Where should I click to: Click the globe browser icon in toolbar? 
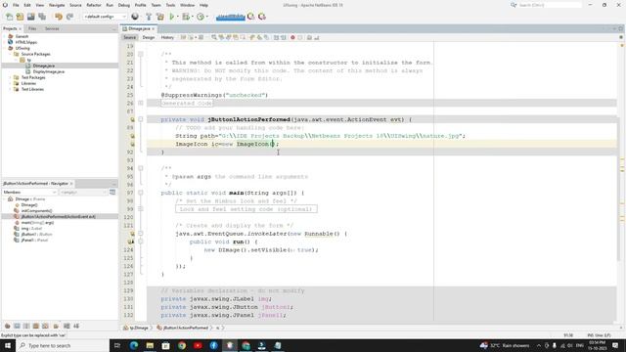[x=135, y=17]
